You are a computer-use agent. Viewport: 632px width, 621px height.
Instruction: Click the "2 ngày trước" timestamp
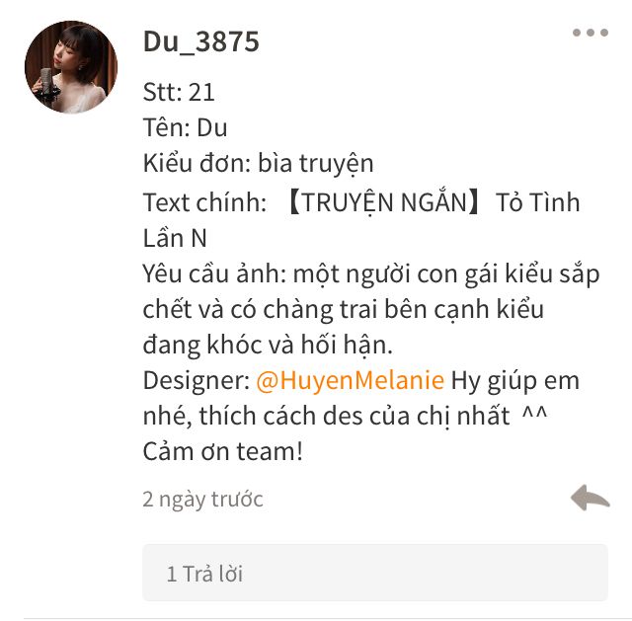pos(202,500)
